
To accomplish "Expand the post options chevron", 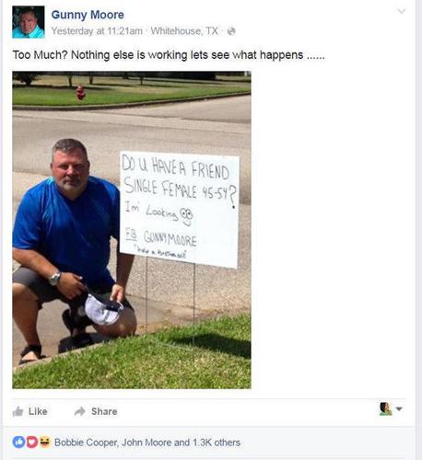I will (402, 11).
